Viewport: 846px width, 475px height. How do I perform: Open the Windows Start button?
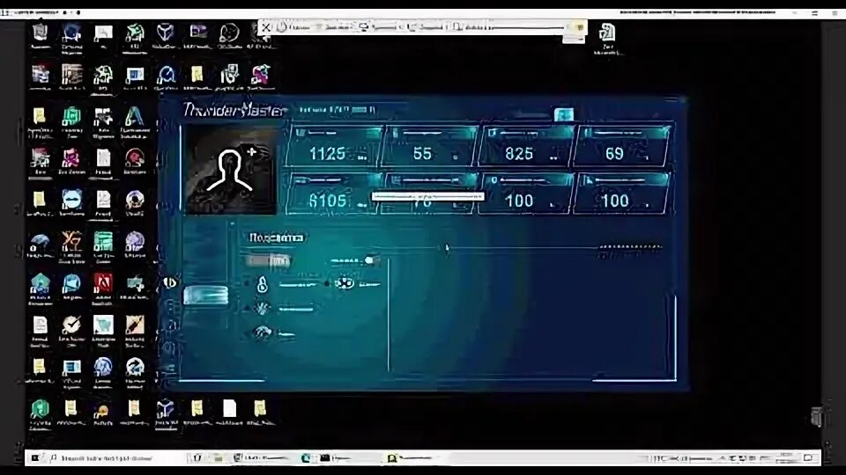click(x=35, y=457)
